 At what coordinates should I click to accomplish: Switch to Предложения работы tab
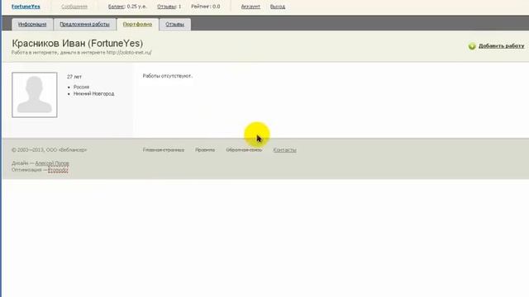click(x=84, y=24)
